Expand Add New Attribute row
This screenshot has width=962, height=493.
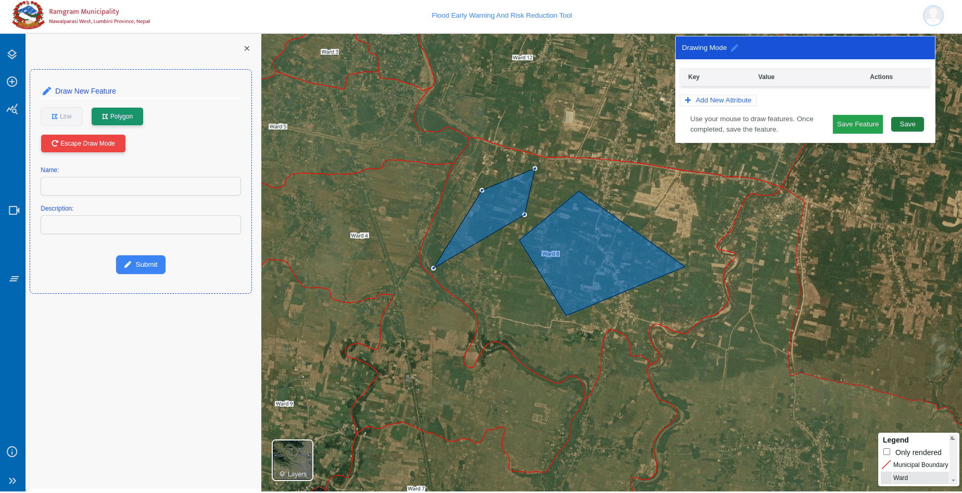coord(718,100)
